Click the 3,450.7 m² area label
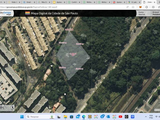The image size is (160, 120). [x=73, y=54]
